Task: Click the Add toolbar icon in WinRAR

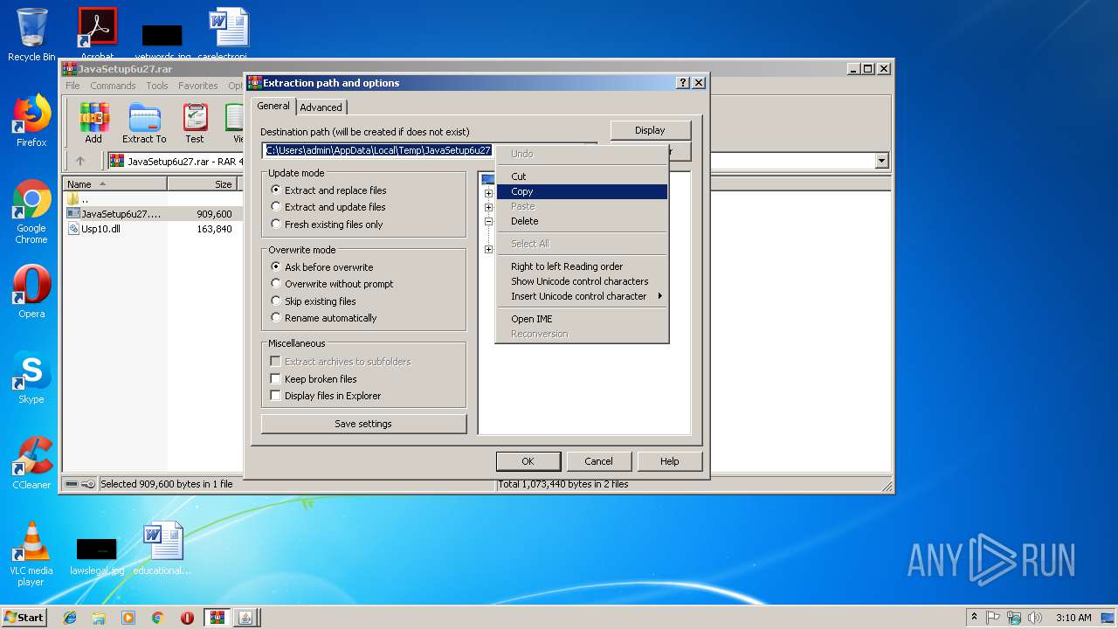Action: pos(93,118)
